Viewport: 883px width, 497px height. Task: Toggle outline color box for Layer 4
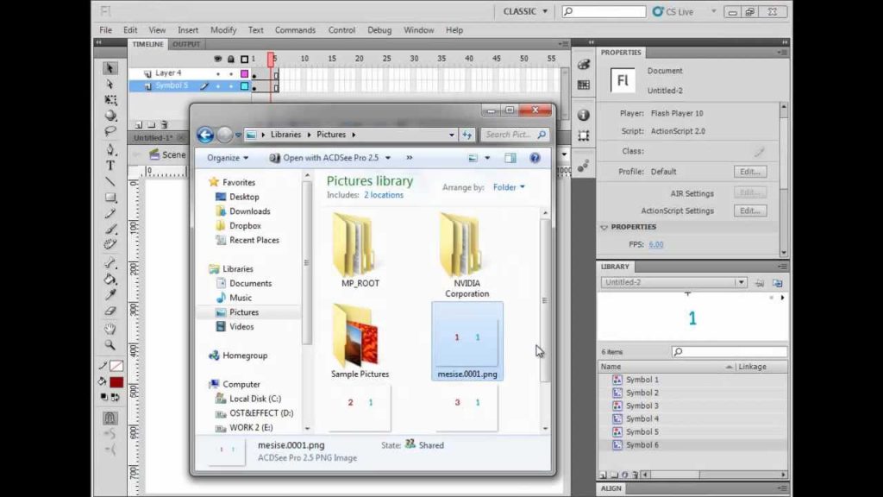click(x=244, y=74)
